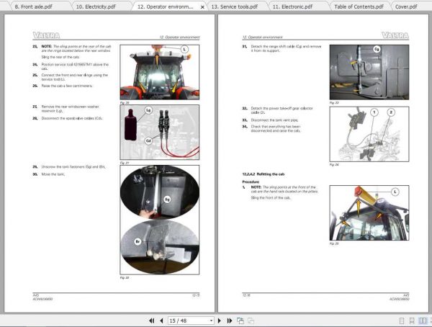
Task: Go to the previous page
Action: 162,321
